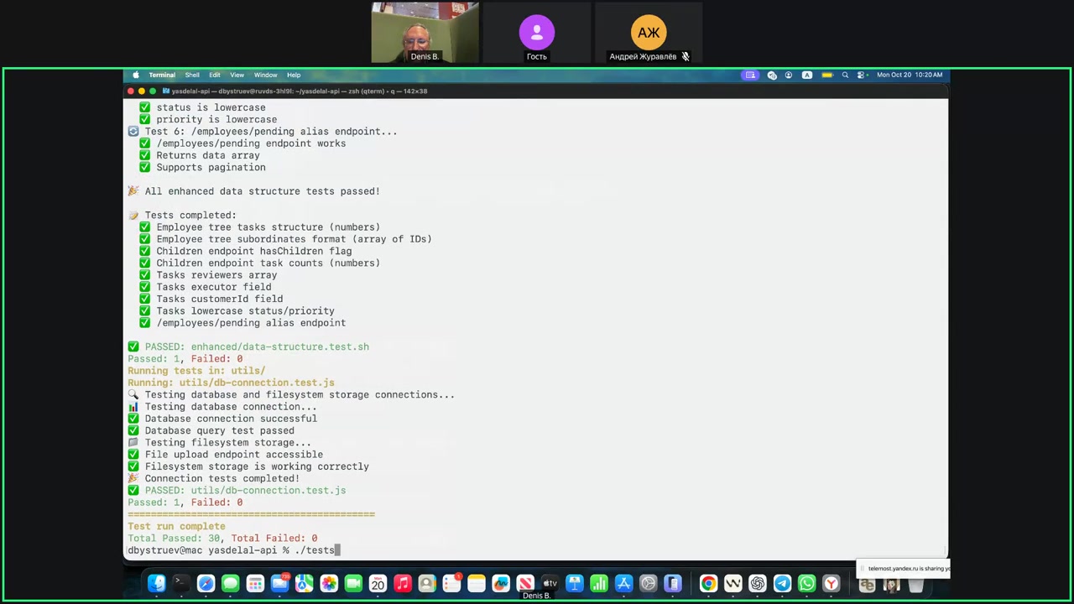Click the Help menu item
The image size is (1074, 604).
click(294, 75)
